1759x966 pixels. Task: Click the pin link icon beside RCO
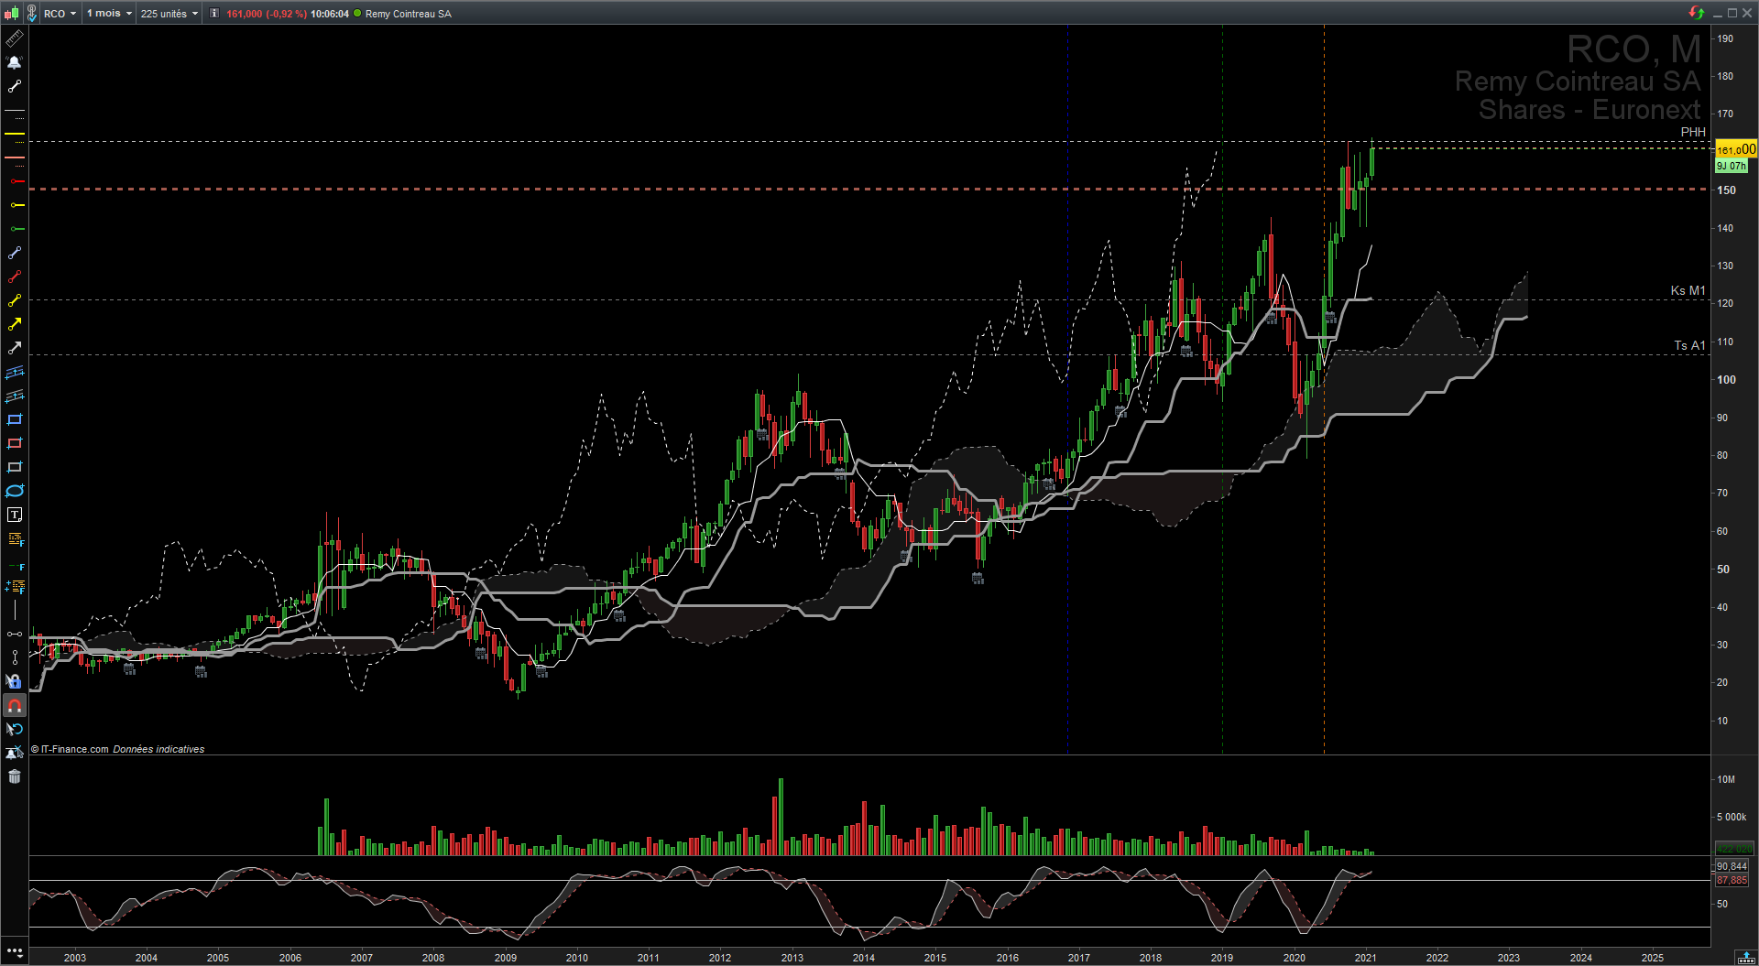pos(31,13)
